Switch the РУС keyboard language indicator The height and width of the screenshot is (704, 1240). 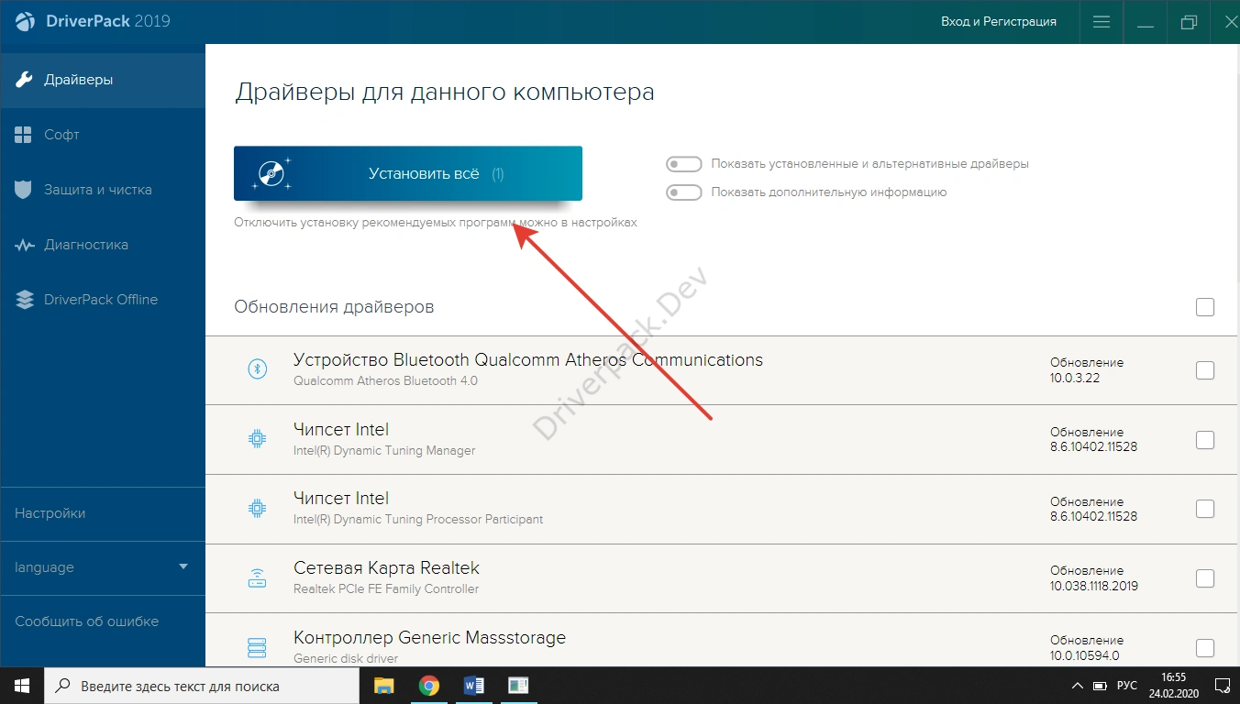[1127, 686]
